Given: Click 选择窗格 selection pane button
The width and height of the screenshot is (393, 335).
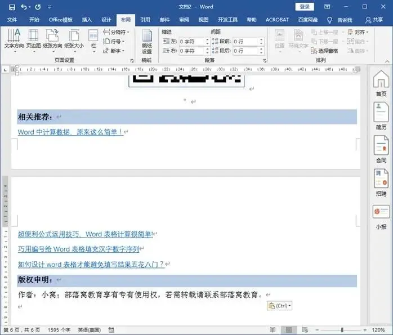Looking at the screenshot, I should (x=324, y=51).
